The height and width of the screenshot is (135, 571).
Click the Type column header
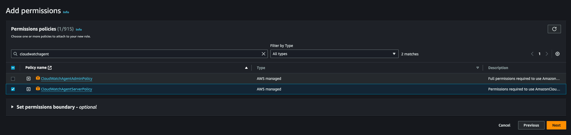261,68
